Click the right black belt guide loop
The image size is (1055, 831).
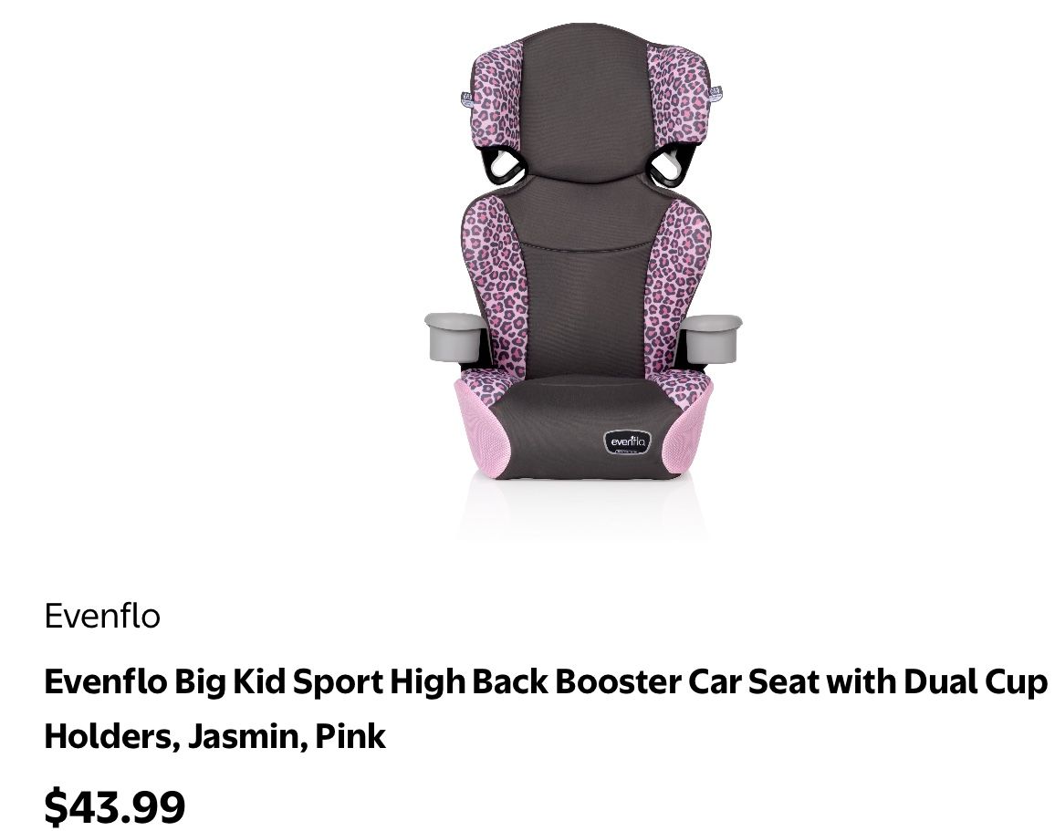pos(672,165)
